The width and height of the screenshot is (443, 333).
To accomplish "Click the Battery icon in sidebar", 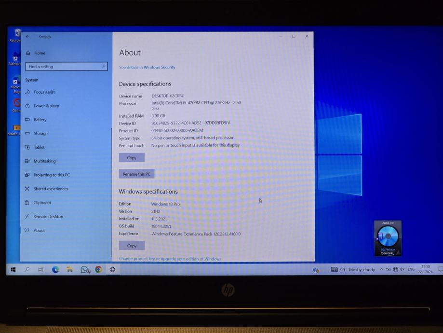I will point(27,119).
